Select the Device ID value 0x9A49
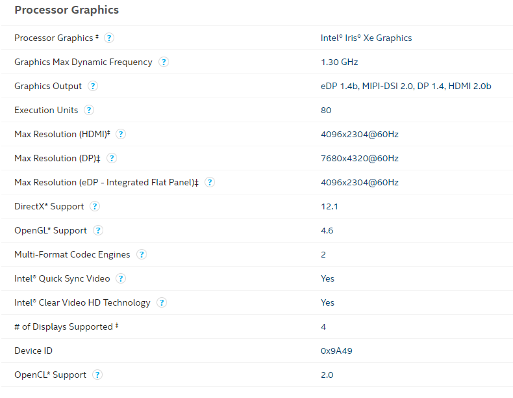This screenshot has width=513, height=398. (336, 351)
